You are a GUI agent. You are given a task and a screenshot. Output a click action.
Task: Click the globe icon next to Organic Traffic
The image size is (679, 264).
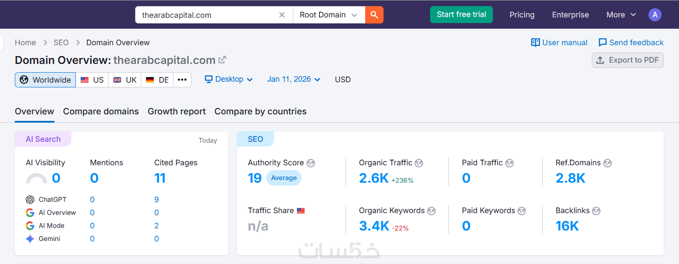(419, 163)
